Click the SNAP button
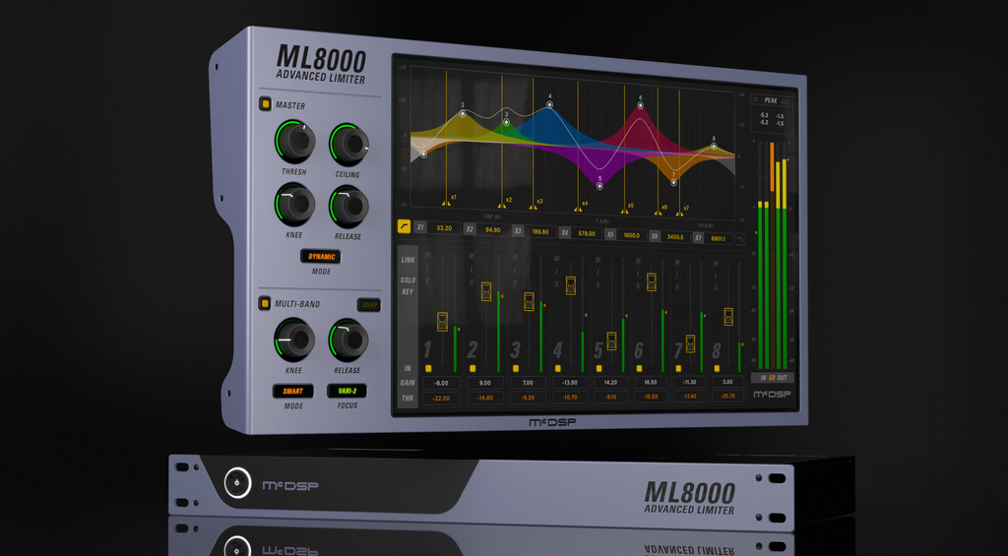The height and width of the screenshot is (556, 1008). (369, 305)
